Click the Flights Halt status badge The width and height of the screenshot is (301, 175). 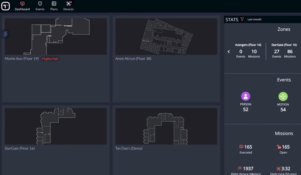50,59
